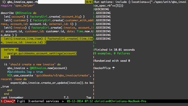The width and height of the screenshot is (188, 106).
Task: Switch to the 2:git tmux window
Action: [x=21, y=101]
